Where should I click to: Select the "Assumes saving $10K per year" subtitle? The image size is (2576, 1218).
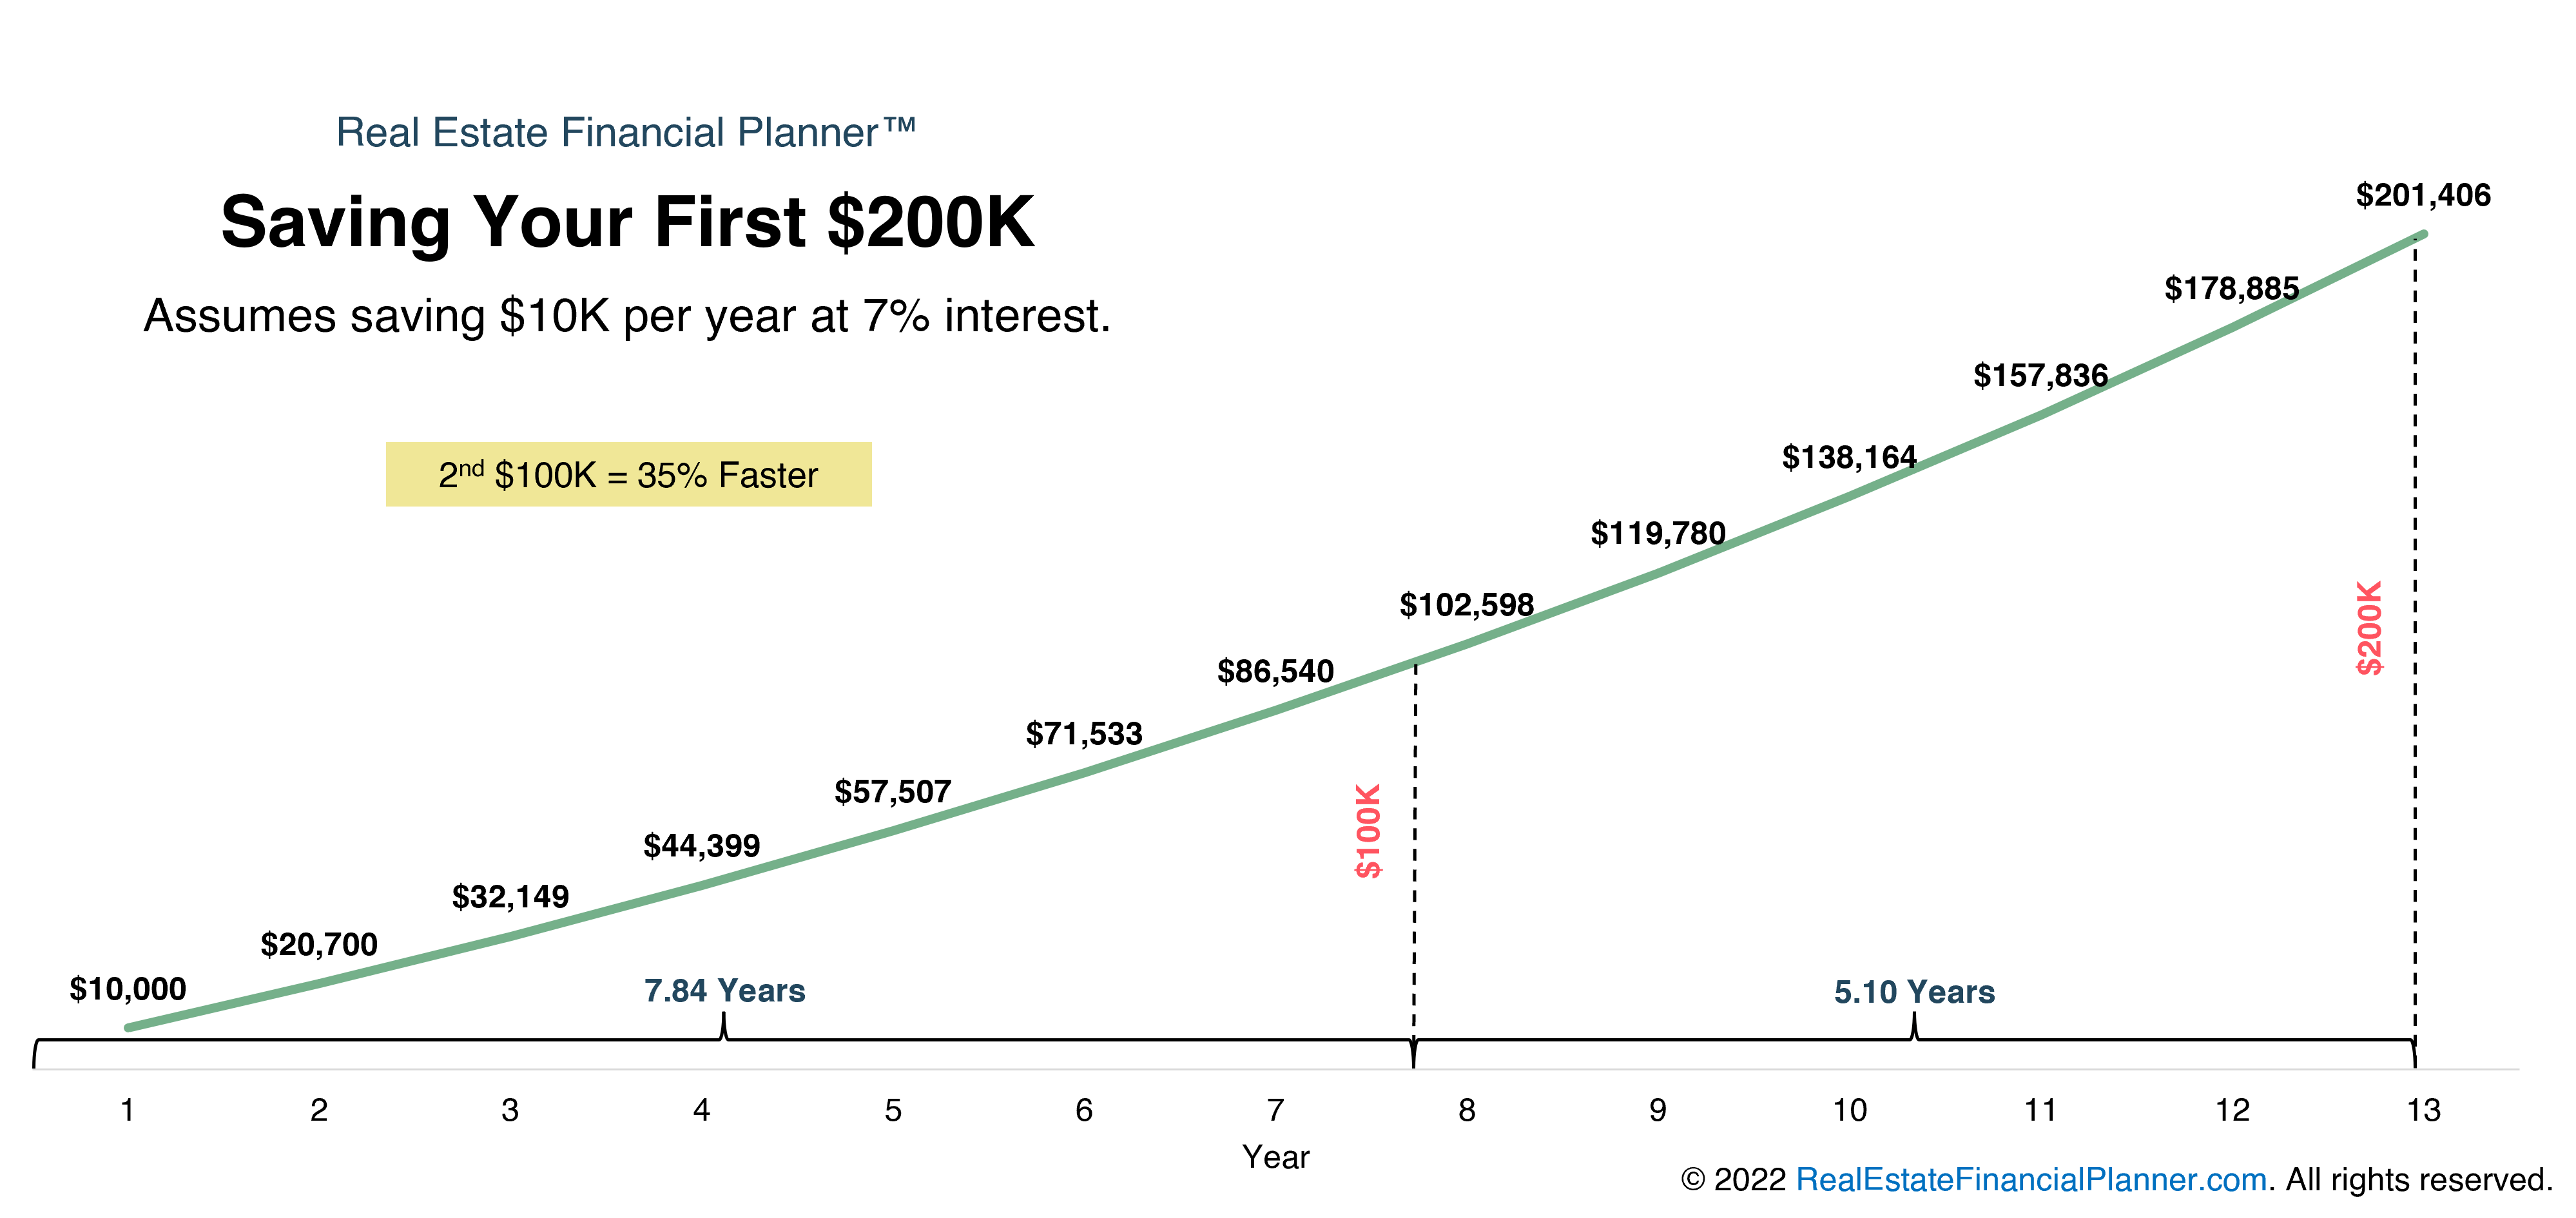[x=627, y=316]
